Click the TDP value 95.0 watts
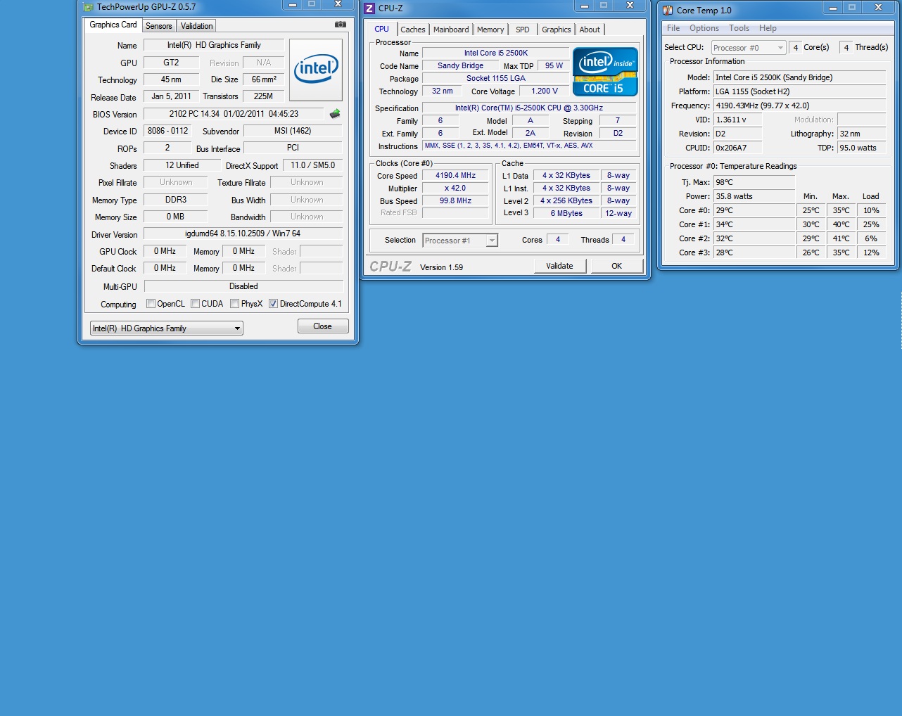 [x=861, y=148]
